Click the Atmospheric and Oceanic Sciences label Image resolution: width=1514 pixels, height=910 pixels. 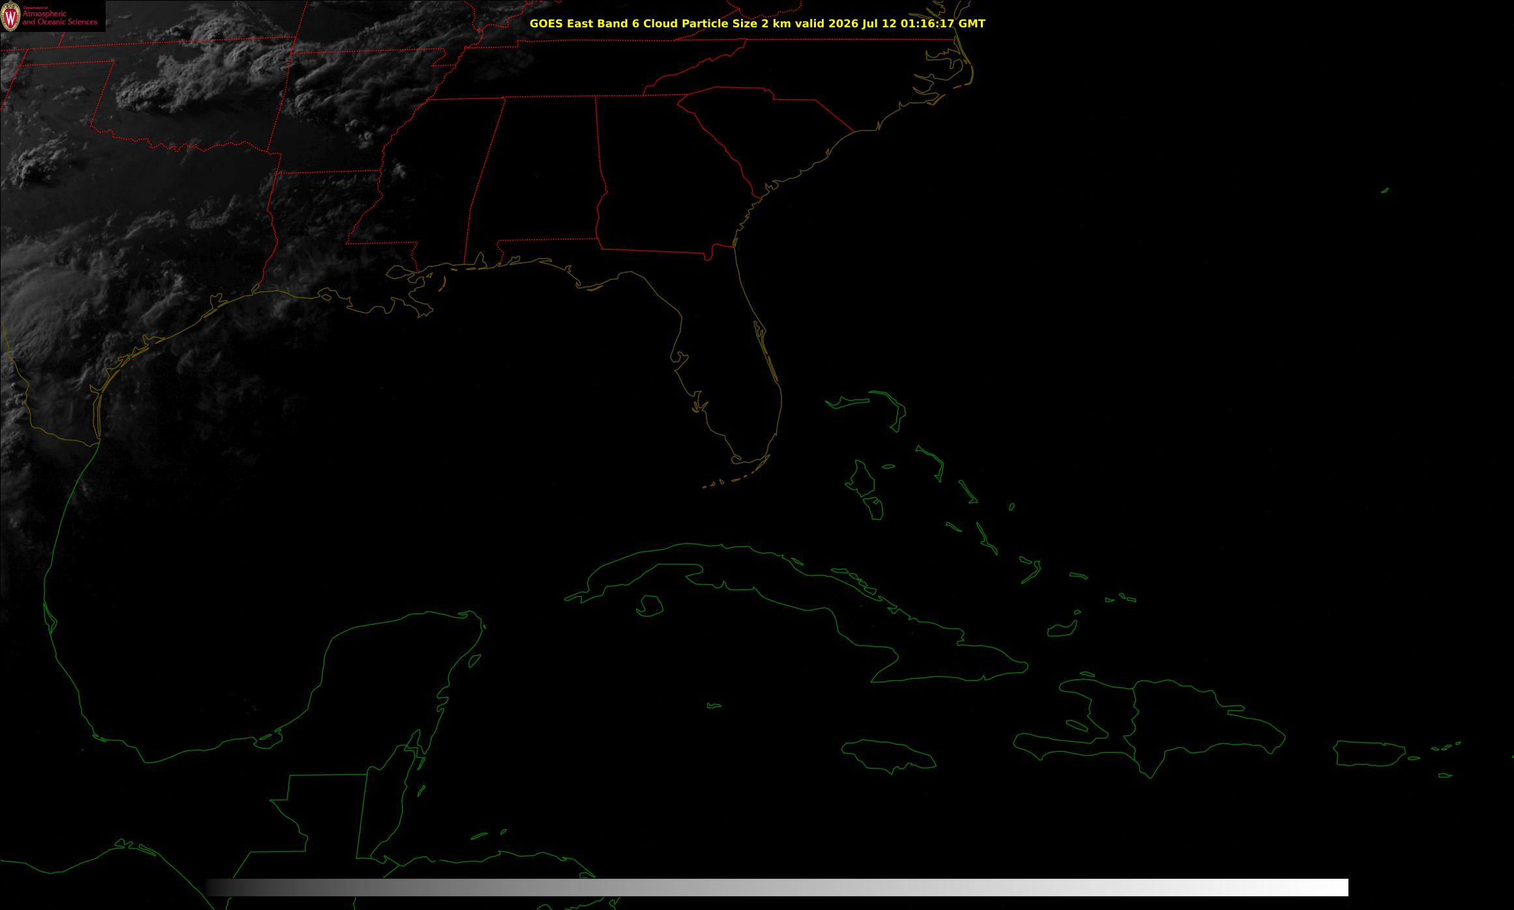click(60, 18)
